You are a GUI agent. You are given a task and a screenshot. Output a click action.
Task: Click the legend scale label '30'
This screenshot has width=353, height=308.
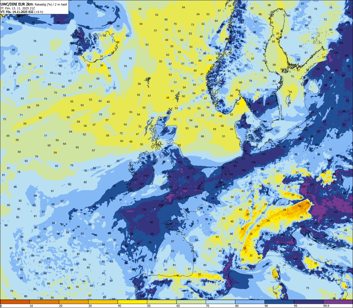[x=90, y=306]
